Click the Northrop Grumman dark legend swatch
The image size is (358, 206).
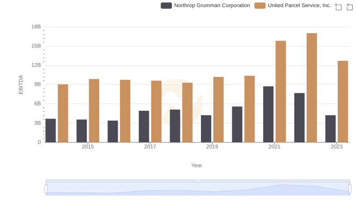(x=166, y=5)
